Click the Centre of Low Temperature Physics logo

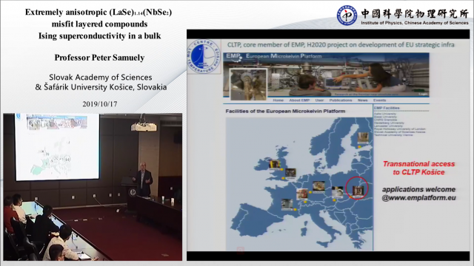click(x=204, y=57)
